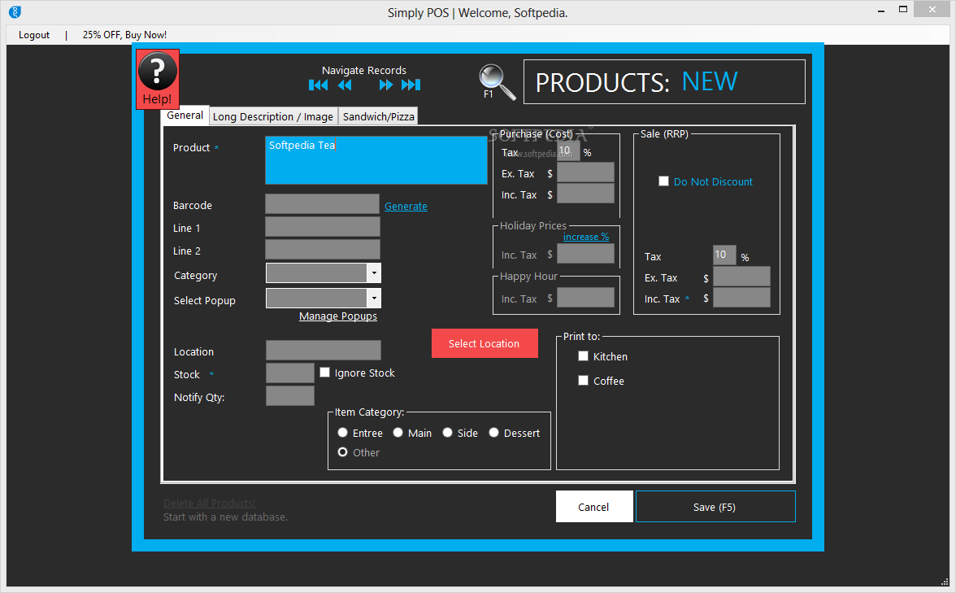
Task: Click the Generate barcode link
Action: pyautogui.click(x=406, y=207)
